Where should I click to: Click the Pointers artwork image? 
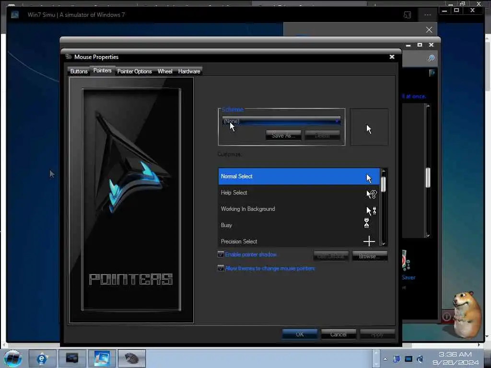click(131, 200)
